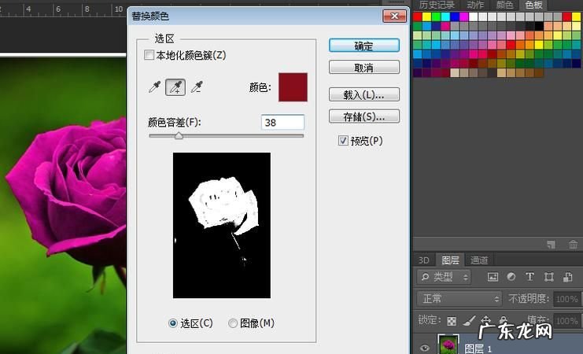Click the 存储(S)... save button
The height and width of the screenshot is (354, 583).
click(364, 116)
